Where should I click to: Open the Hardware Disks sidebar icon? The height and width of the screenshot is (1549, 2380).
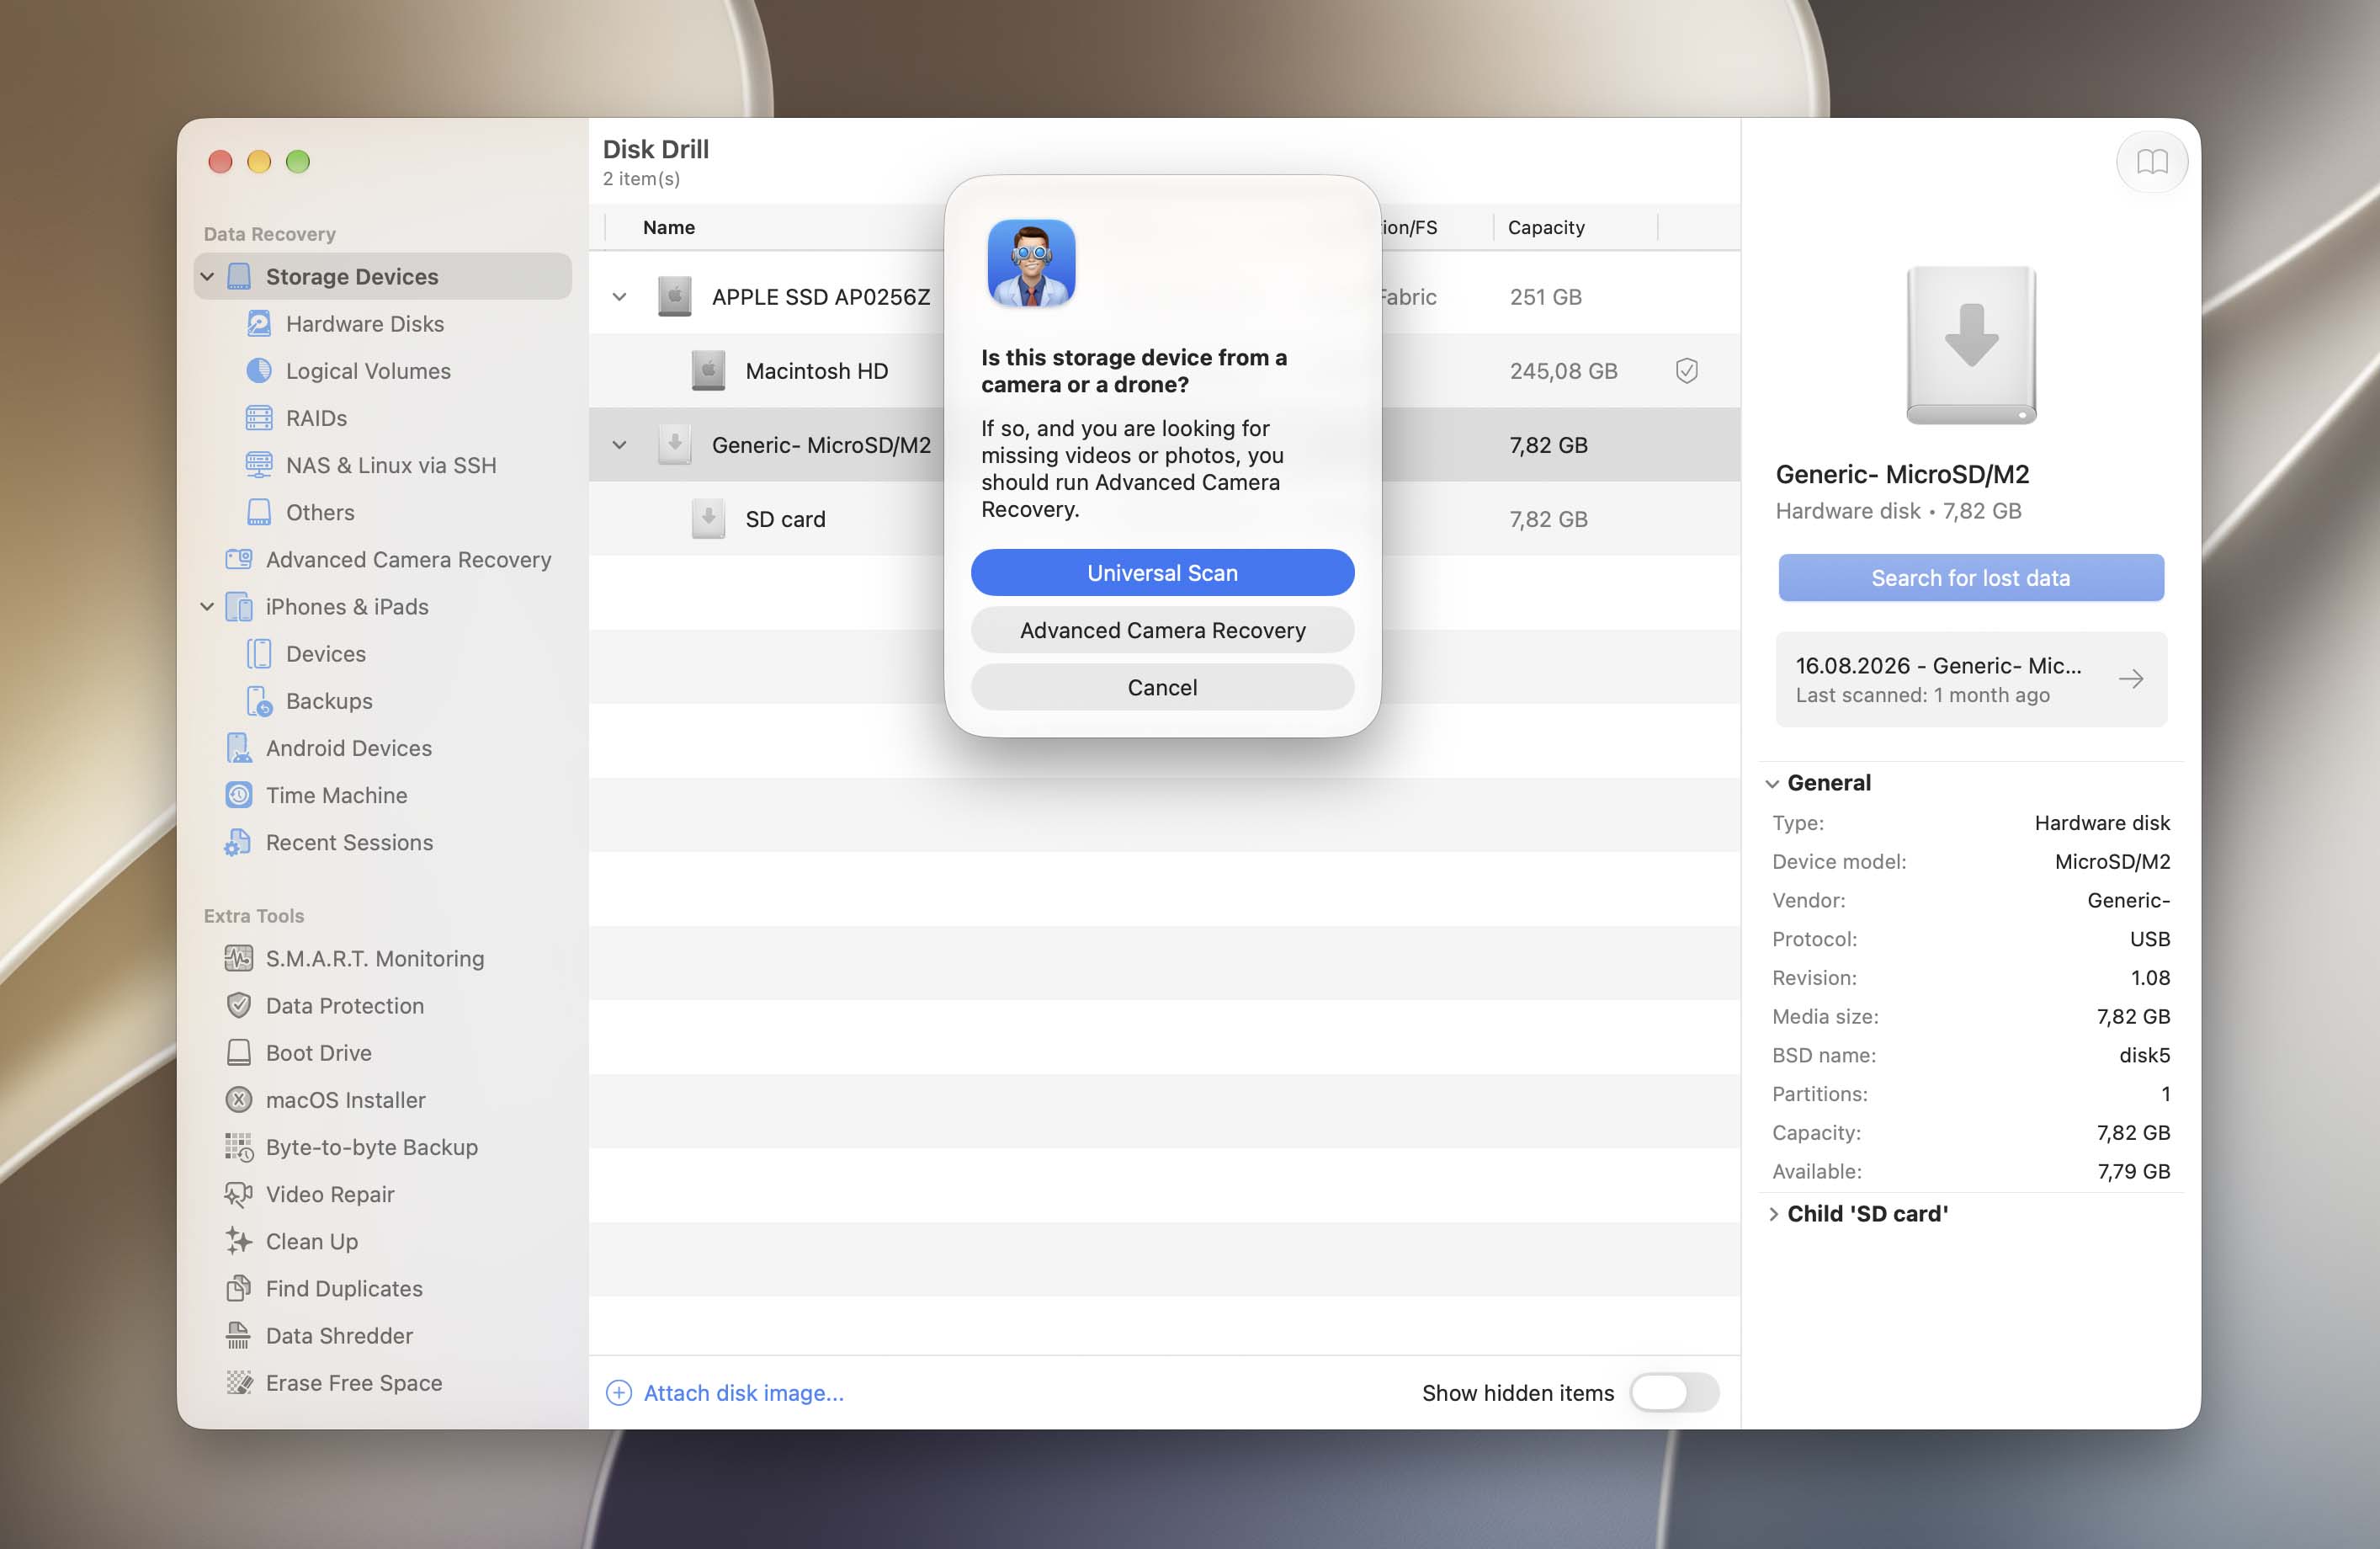pyautogui.click(x=259, y=323)
